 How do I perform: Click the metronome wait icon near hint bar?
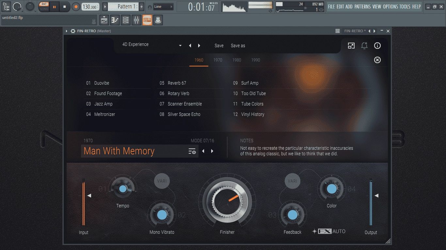point(93,21)
